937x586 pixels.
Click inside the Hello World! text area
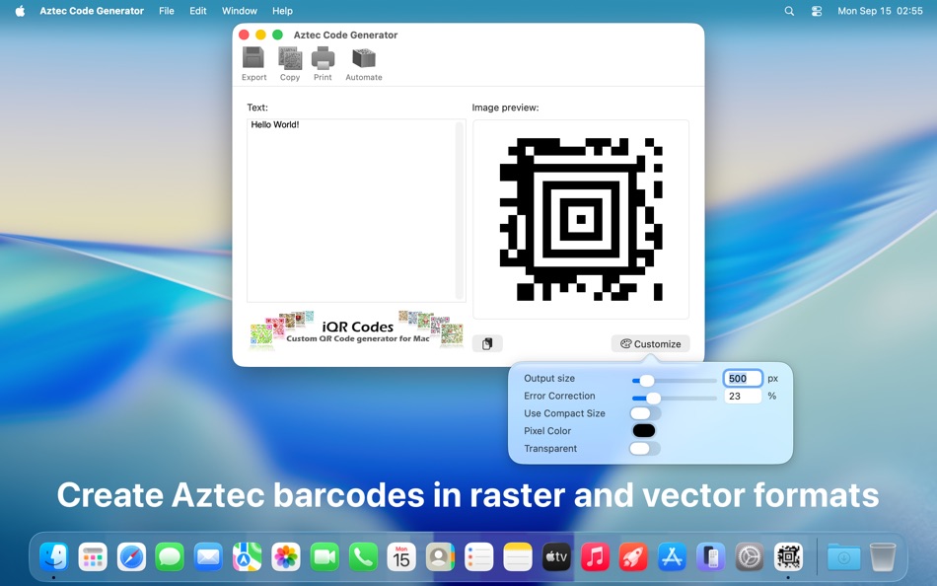click(351, 210)
